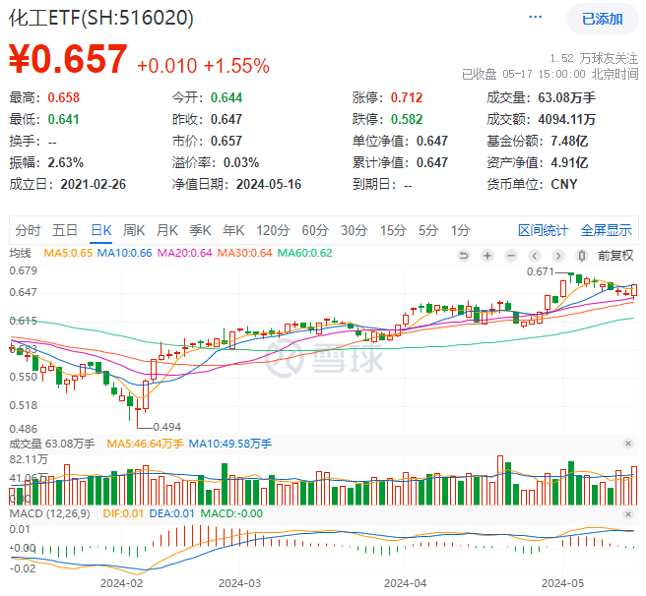646x596 pixels.
Task: Switch to the 60分 interval tab
Action: (x=315, y=230)
